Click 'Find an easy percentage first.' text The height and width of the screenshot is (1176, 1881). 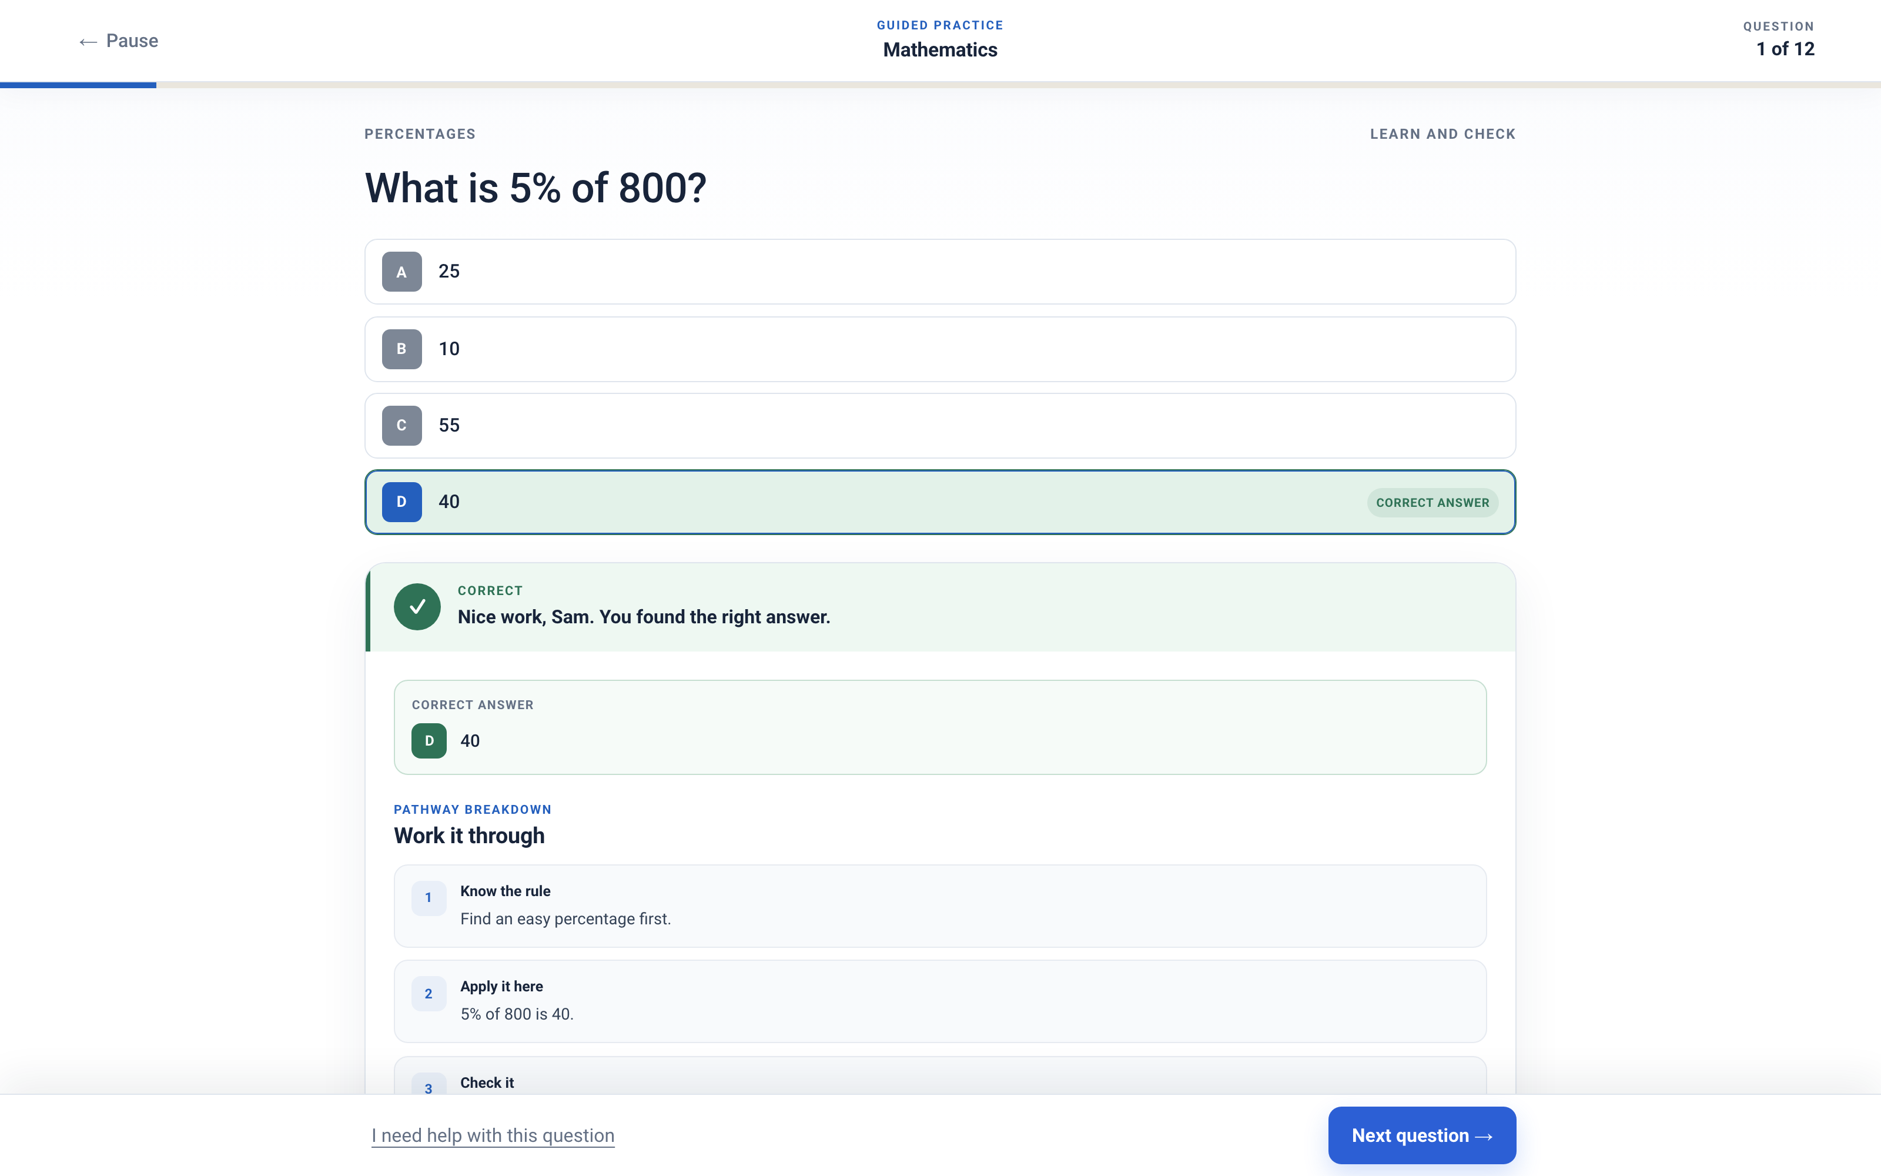tap(565, 918)
